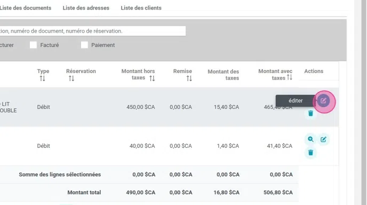The height and width of the screenshot is (205, 367).
Task: Sort by Remise column arrows
Action: click(x=189, y=78)
